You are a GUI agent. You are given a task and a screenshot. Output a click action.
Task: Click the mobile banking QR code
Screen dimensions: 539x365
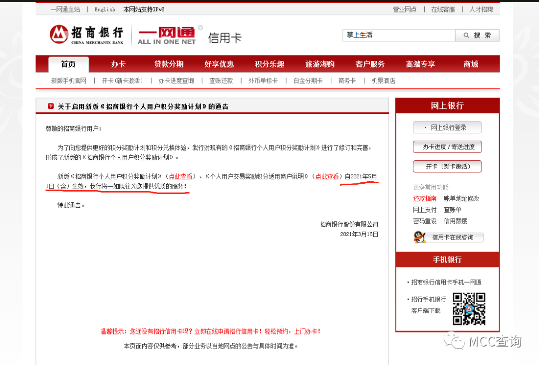(x=469, y=309)
